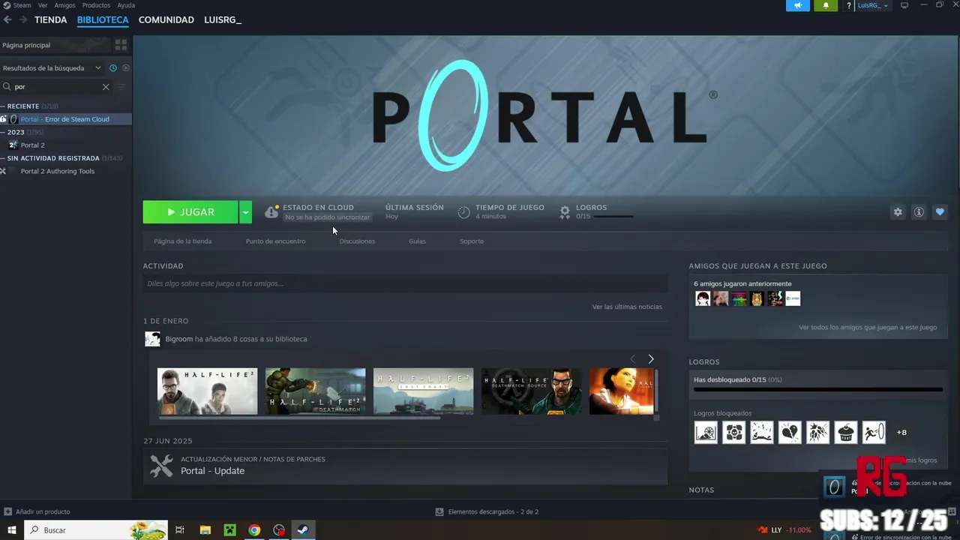Viewport: 960px width, 540px height.
Task: Go forward with the right arrow
Action: [x=23, y=19]
